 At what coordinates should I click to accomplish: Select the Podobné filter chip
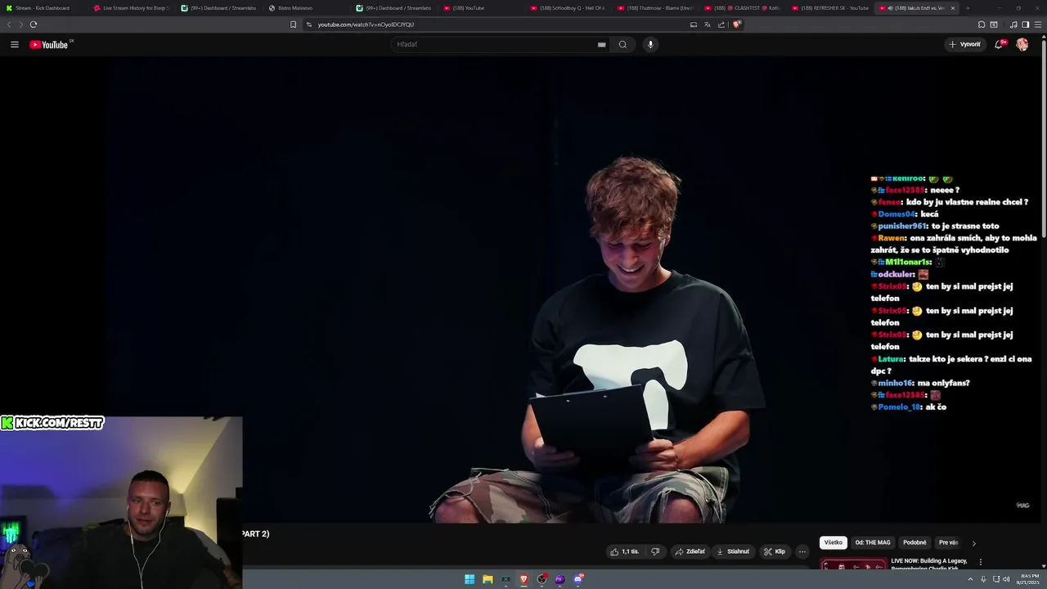click(x=914, y=542)
